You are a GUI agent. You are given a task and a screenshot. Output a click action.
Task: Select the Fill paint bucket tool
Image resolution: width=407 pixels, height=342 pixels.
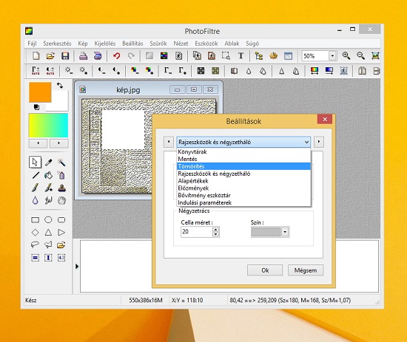[x=48, y=175]
